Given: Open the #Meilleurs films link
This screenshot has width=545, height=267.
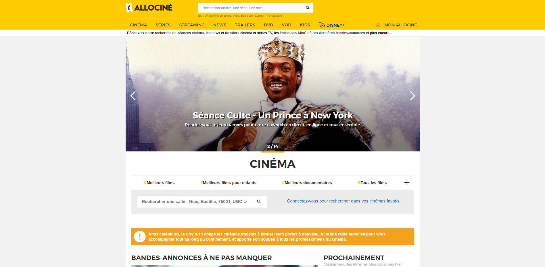Looking at the screenshot, I should [159, 183].
